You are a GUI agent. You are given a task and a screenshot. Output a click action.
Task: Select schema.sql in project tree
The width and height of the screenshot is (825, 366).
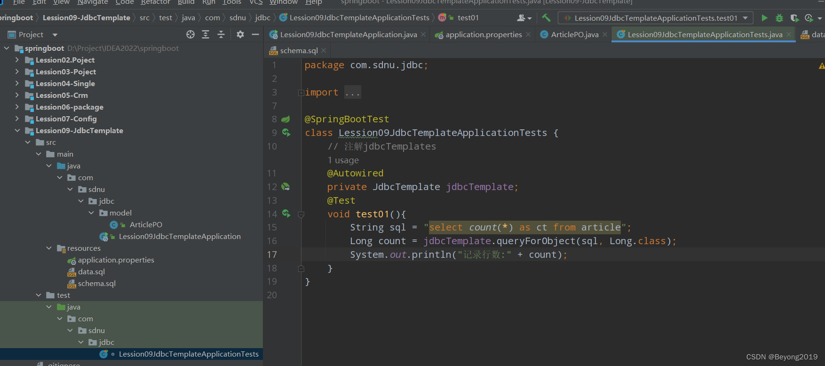pyautogui.click(x=96, y=283)
